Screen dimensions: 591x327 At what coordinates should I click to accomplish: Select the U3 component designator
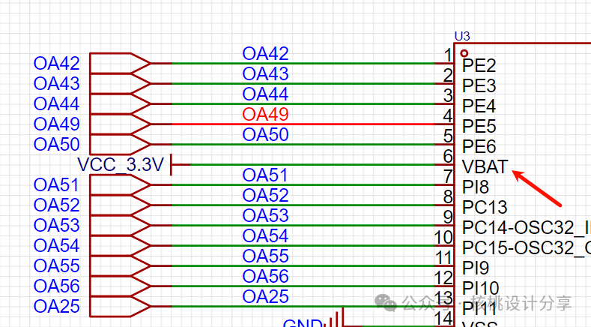pos(462,36)
